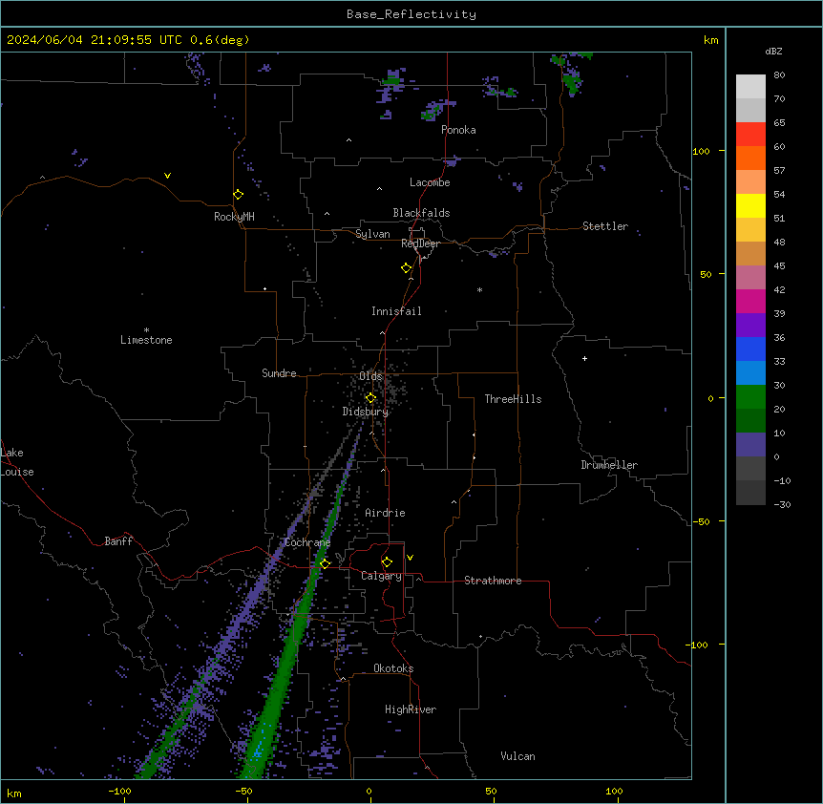Click the Drumheller label
823x804 pixels.
pyautogui.click(x=609, y=465)
